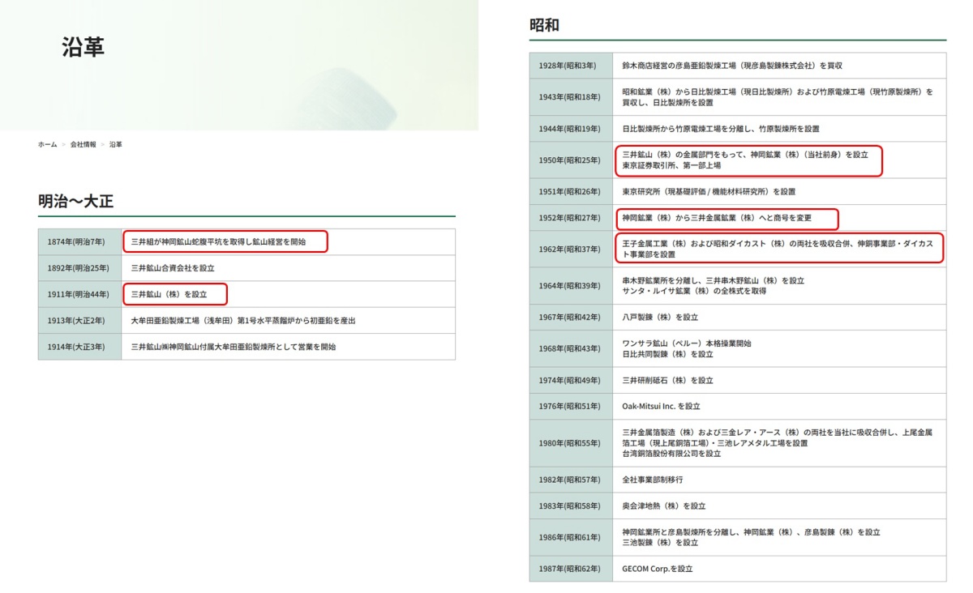
Task: Select the 1974年(昭和49年) year cell
Action: pyautogui.click(x=571, y=381)
